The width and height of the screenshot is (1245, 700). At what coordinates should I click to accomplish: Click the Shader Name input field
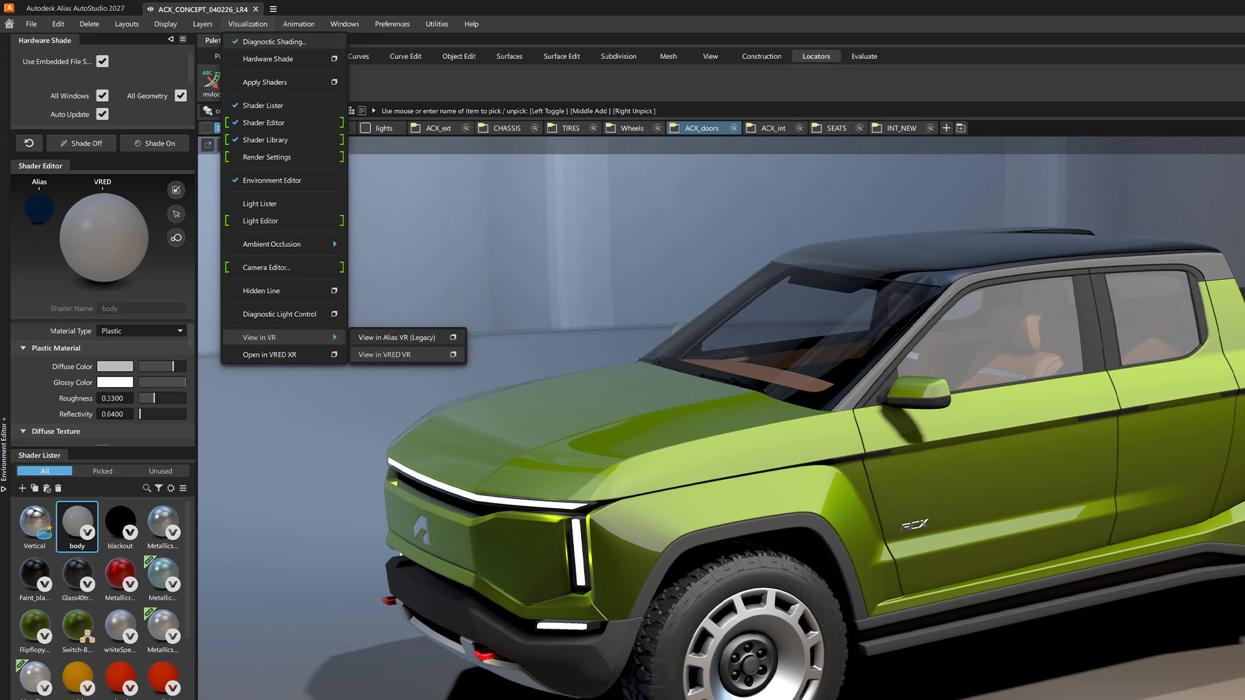click(141, 309)
